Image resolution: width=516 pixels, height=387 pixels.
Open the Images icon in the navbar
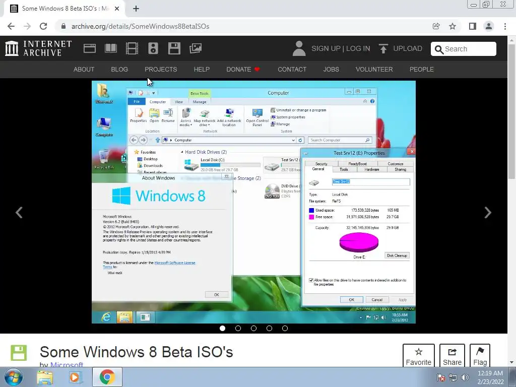(196, 48)
